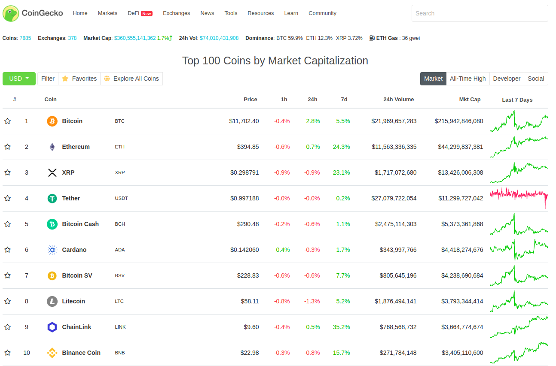Screen dimensions: 556x366
Task: Open the Community nav menu
Action: [x=322, y=13]
